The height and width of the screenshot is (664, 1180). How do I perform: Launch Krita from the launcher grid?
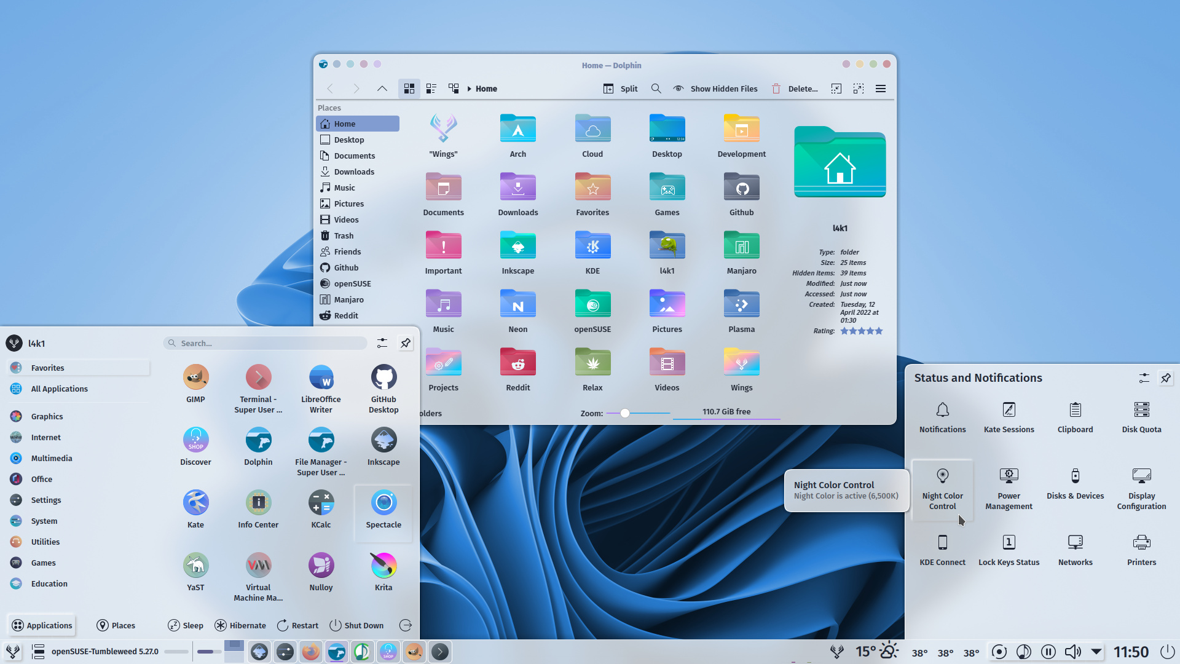(x=383, y=572)
